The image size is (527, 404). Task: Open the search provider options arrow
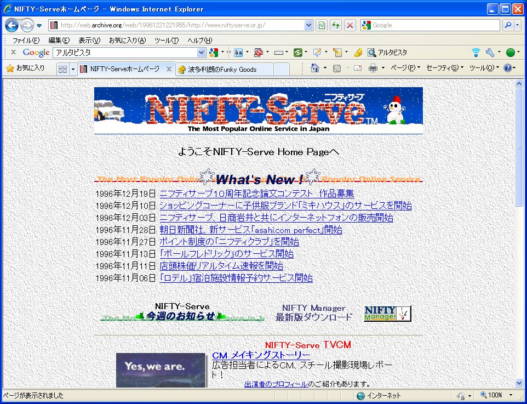[x=519, y=25]
